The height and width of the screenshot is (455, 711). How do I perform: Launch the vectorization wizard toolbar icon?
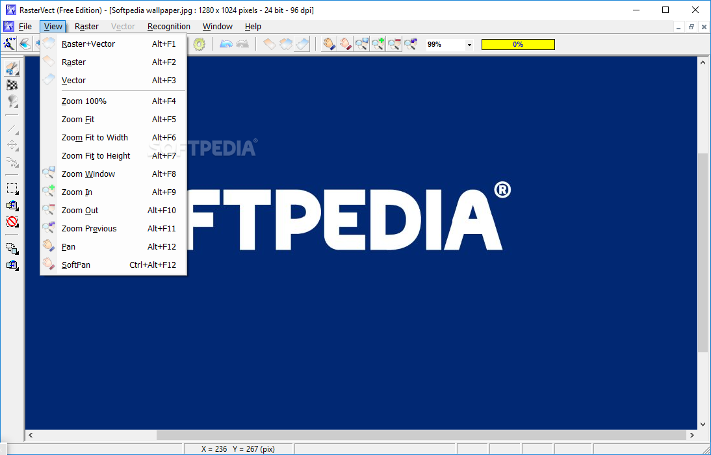(9, 44)
